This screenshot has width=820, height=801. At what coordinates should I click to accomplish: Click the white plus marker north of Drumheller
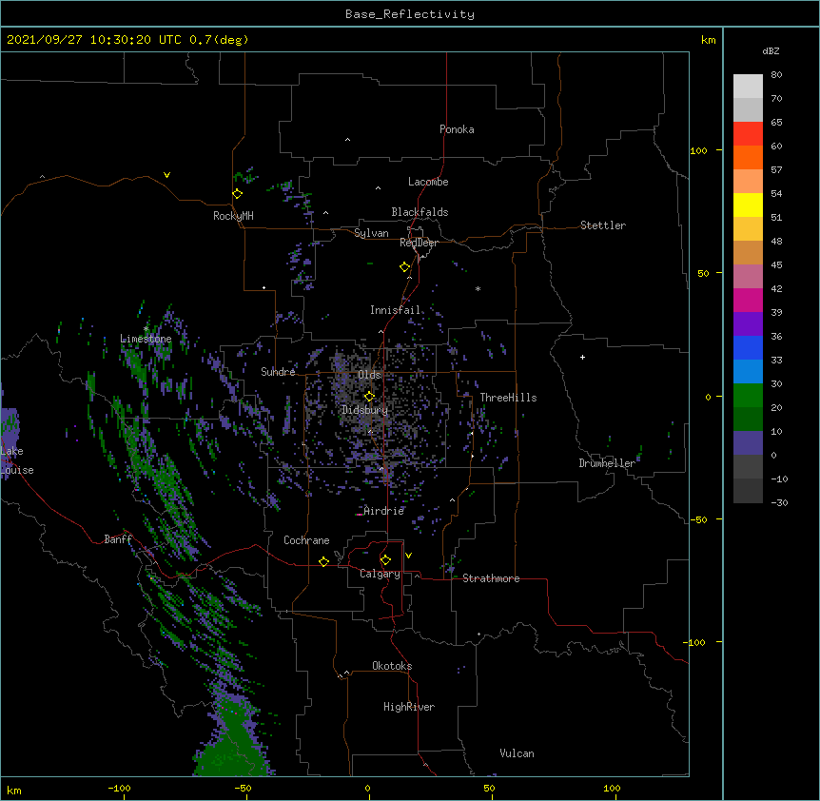click(582, 357)
